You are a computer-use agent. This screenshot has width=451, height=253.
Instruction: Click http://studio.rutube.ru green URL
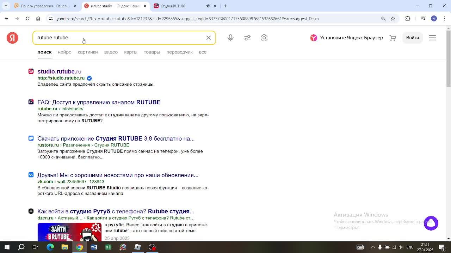coord(61,78)
